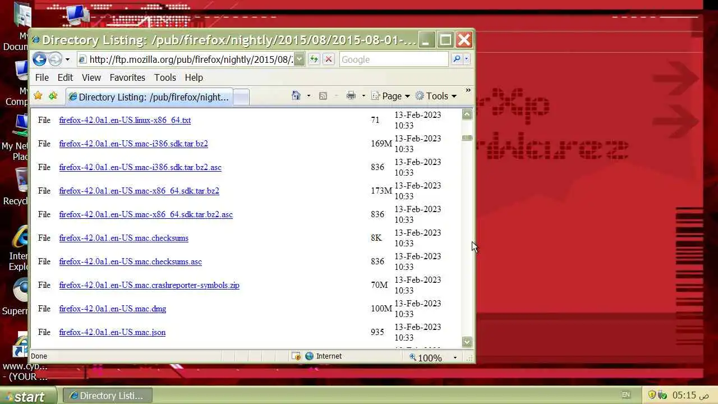Run search with the magnifier icon
The height and width of the screenshot is (404, 718).
tap(457, 59)
